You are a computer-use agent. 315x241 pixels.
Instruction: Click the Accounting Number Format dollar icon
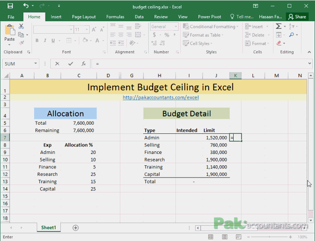154,35
